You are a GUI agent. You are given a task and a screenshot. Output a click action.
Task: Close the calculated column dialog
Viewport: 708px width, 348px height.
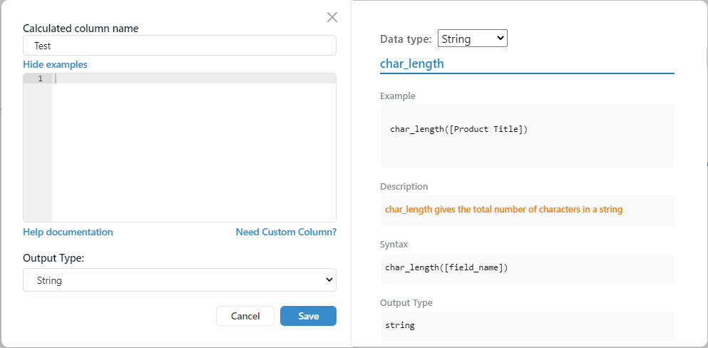(332, 17)
